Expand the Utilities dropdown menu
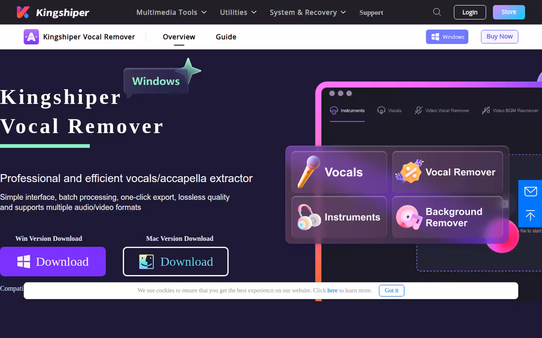This screenshot has height=338, width=542. click(x=238, y=12)
